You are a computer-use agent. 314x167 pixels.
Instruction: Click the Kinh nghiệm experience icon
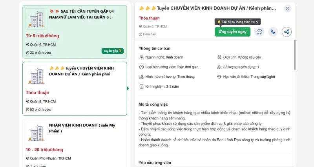(x=142, y=86)
